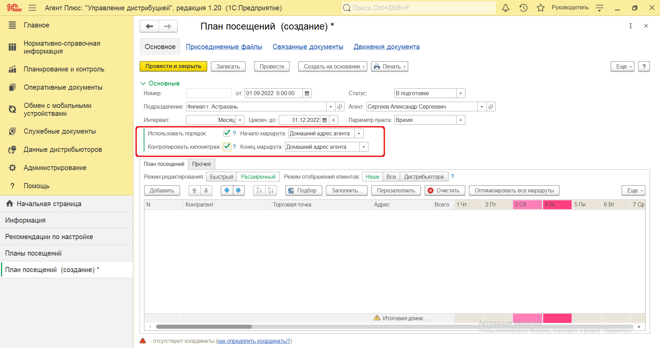Click the search field Поиск Ctrl+Shift+F
This screenshot has height=348, width=660.
[x=419, y=8]
